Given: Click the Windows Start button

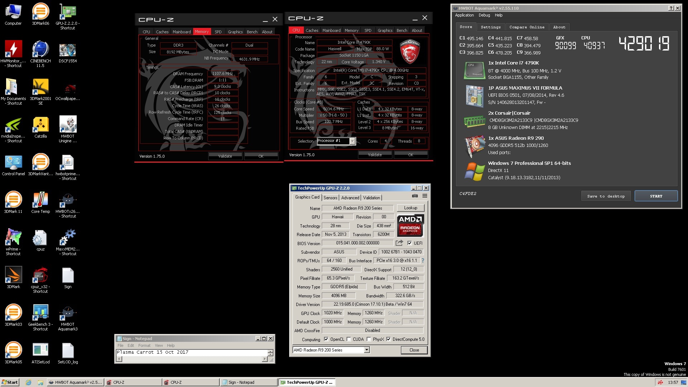Looking at the screenshot, I should [10, 382].
